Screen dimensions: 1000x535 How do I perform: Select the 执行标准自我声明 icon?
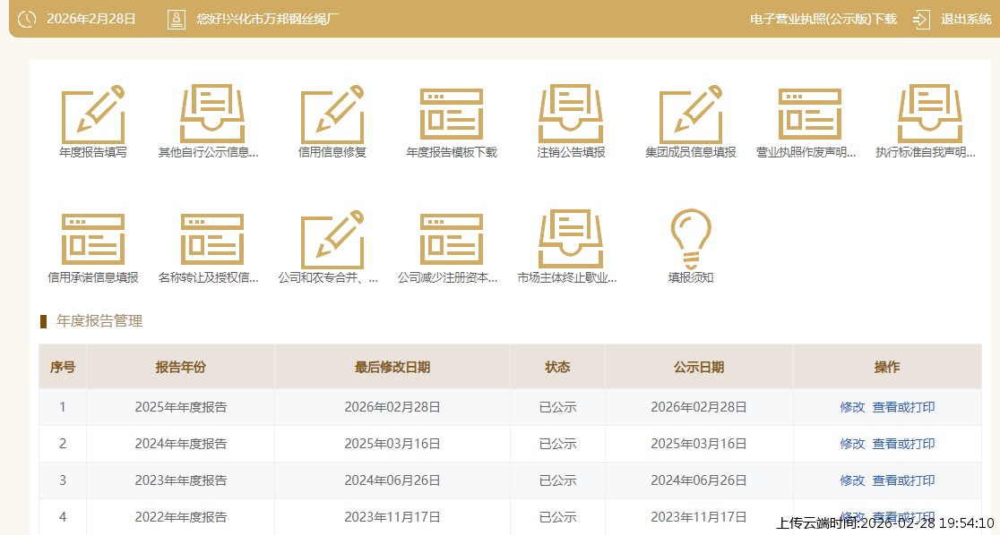pos(929,115)
